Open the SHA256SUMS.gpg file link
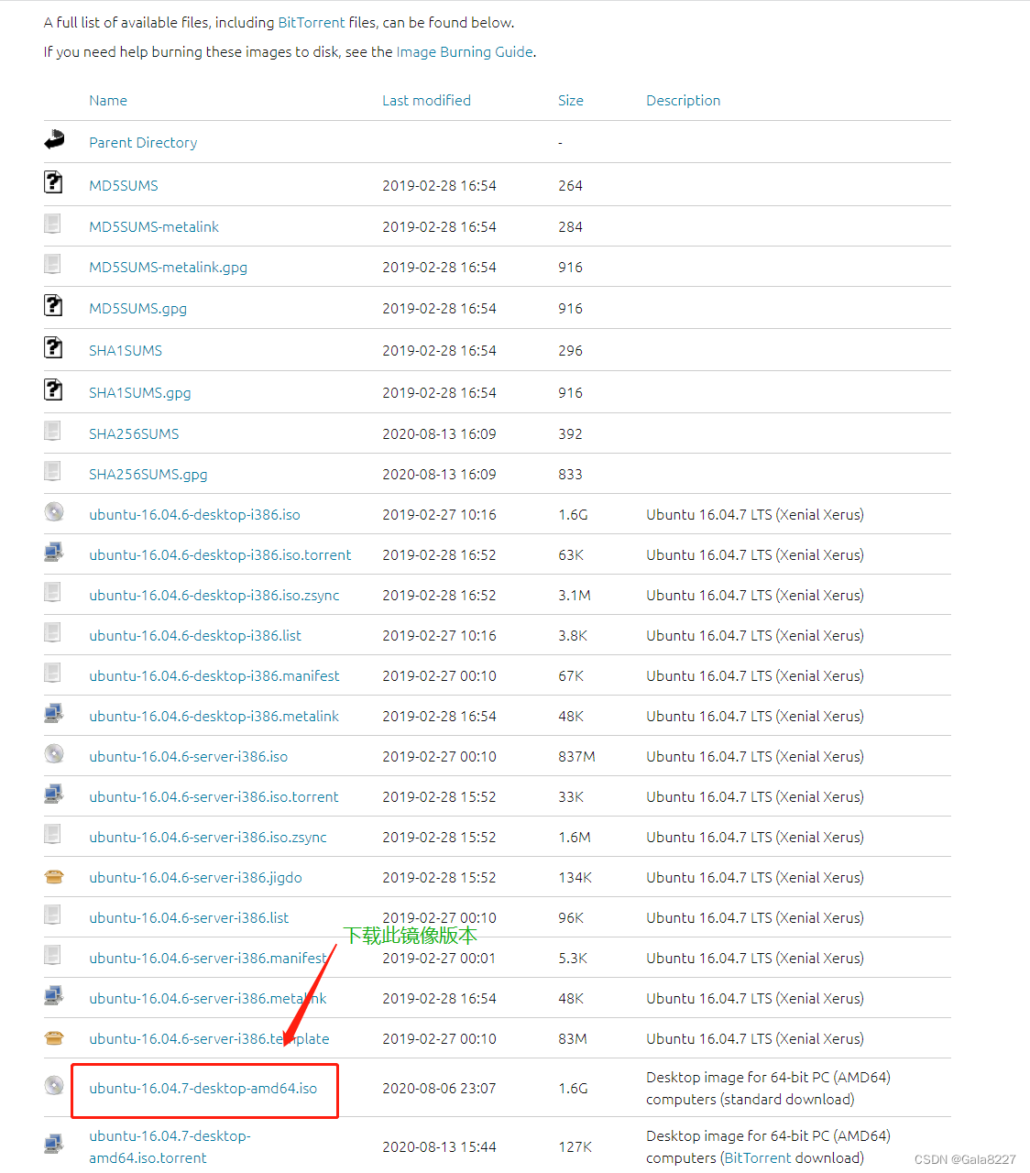 click(x=148, y=474)
